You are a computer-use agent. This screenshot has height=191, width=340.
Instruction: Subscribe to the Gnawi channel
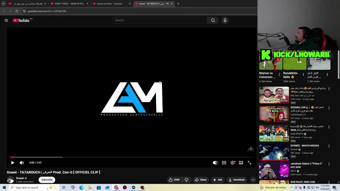tap(47, 180)
